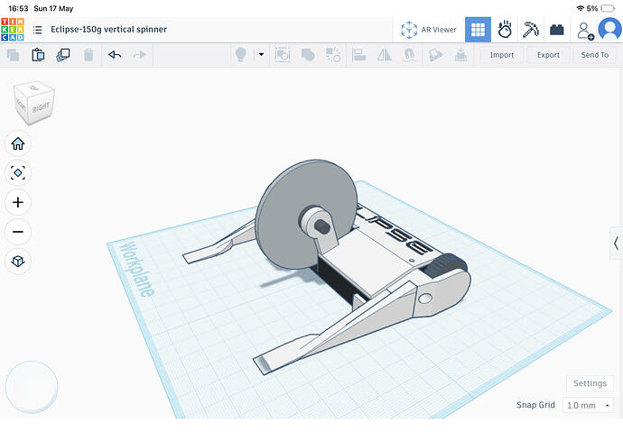
Task: Go to the home view
Action: point(18,143)
